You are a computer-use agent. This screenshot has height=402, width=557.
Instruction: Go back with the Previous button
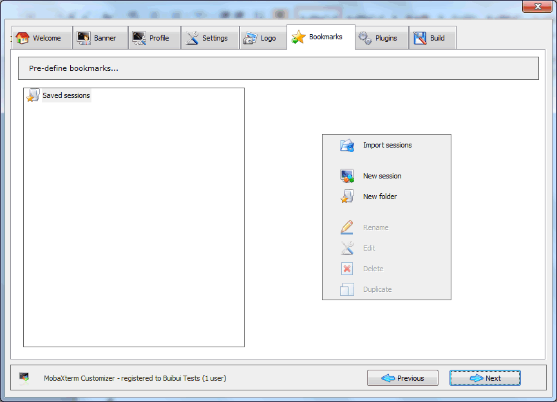(x=402, y=378)
